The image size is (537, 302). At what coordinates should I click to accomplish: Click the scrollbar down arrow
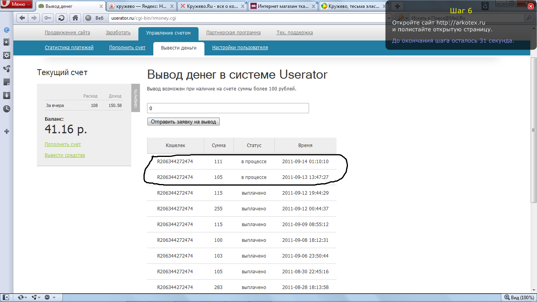click(533, 290)
